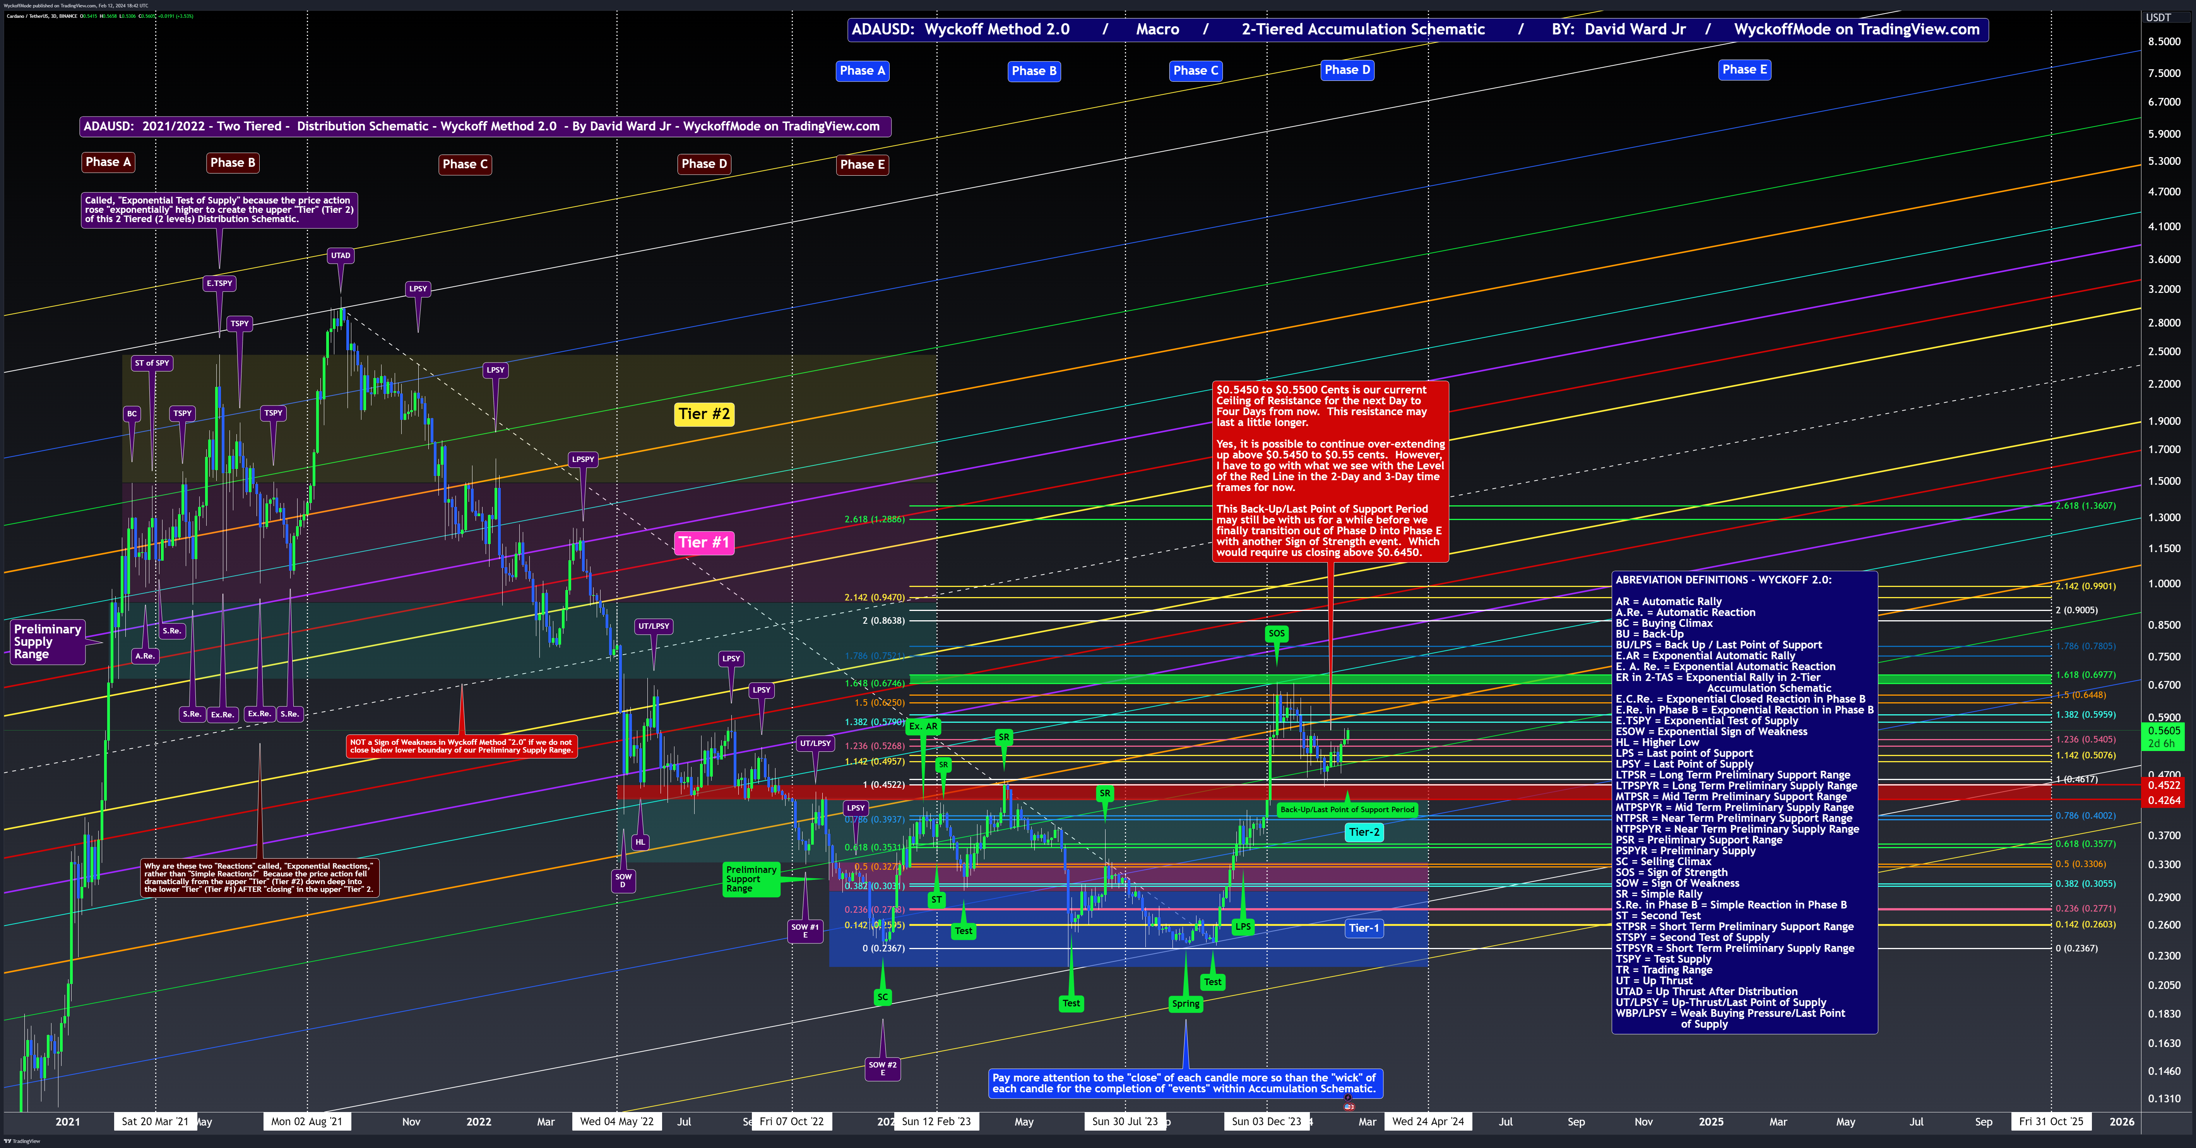
Task: Select the dark red Phase B label
Action: [233, 163]
